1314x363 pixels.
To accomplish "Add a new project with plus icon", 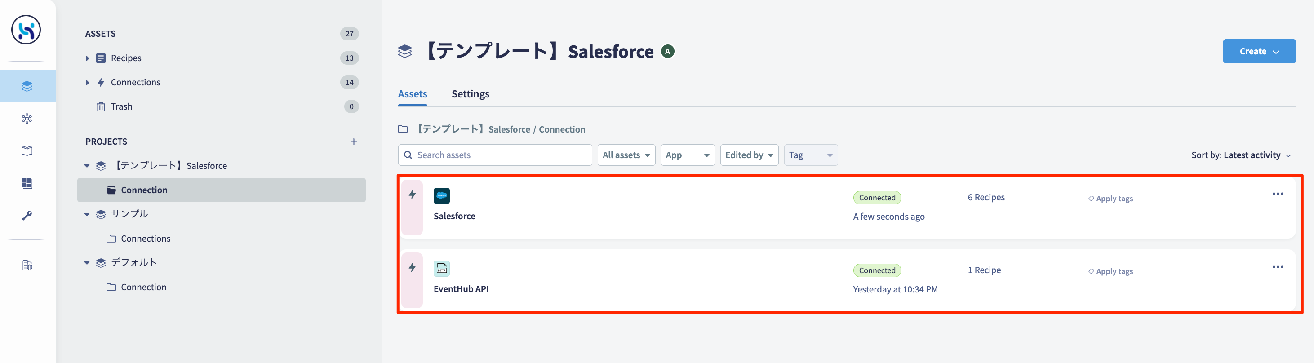I will (x=354, y=142).
